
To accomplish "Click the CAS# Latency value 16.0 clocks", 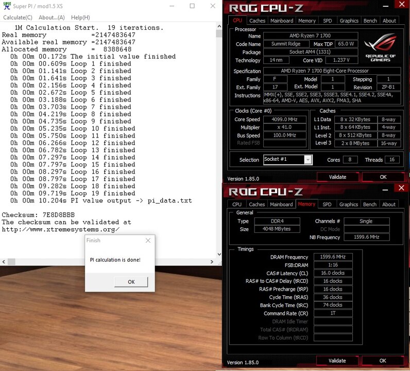I will tap(333, 273).
